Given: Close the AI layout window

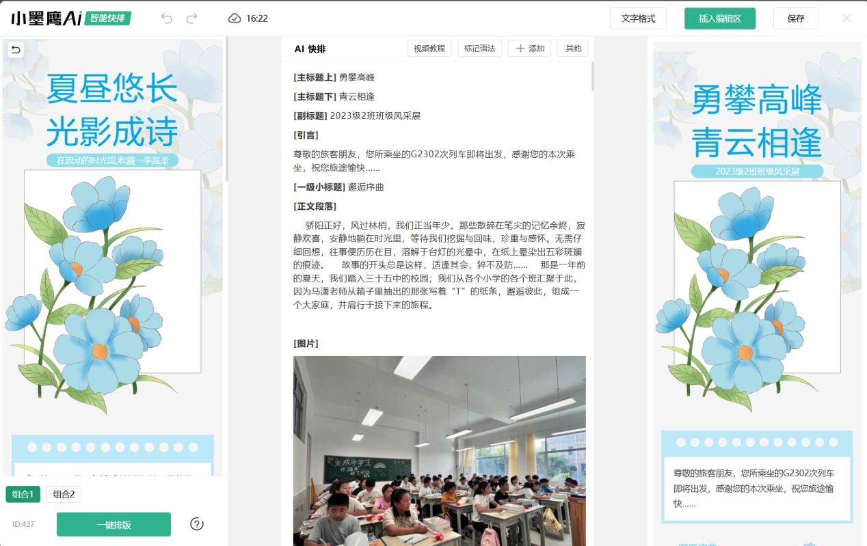Looking at the screenshot, I should point(846,18).
